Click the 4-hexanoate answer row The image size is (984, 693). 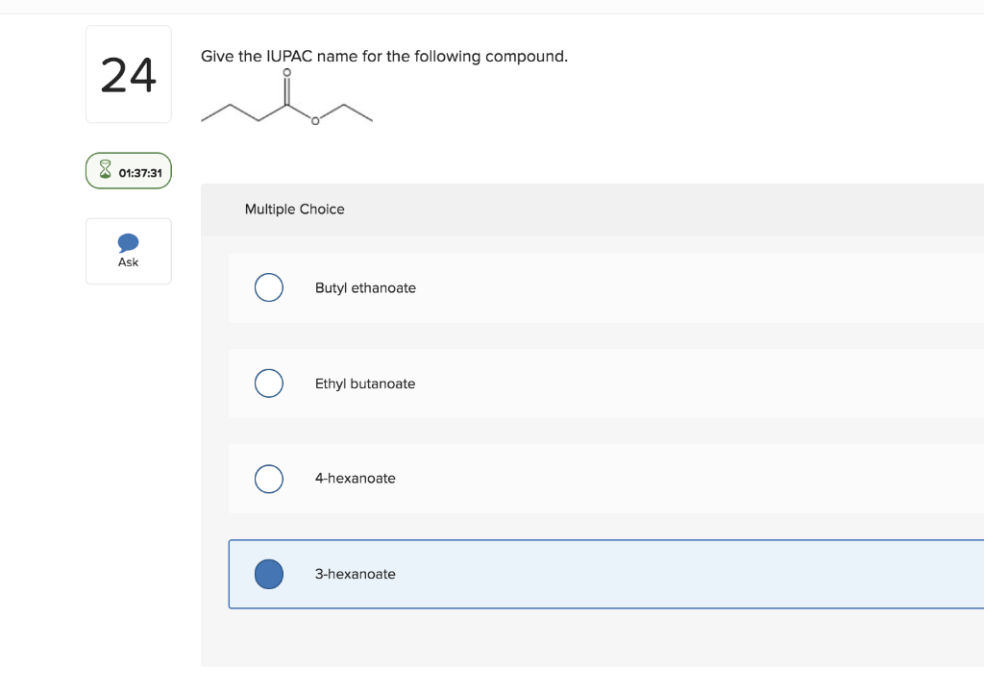(x=480, y=478)
